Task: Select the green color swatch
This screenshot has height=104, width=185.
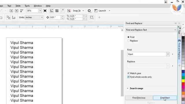Action: point(183,78)
